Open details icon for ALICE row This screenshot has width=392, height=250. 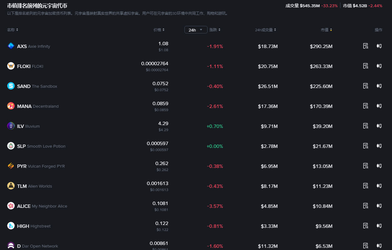click(366, 206)
